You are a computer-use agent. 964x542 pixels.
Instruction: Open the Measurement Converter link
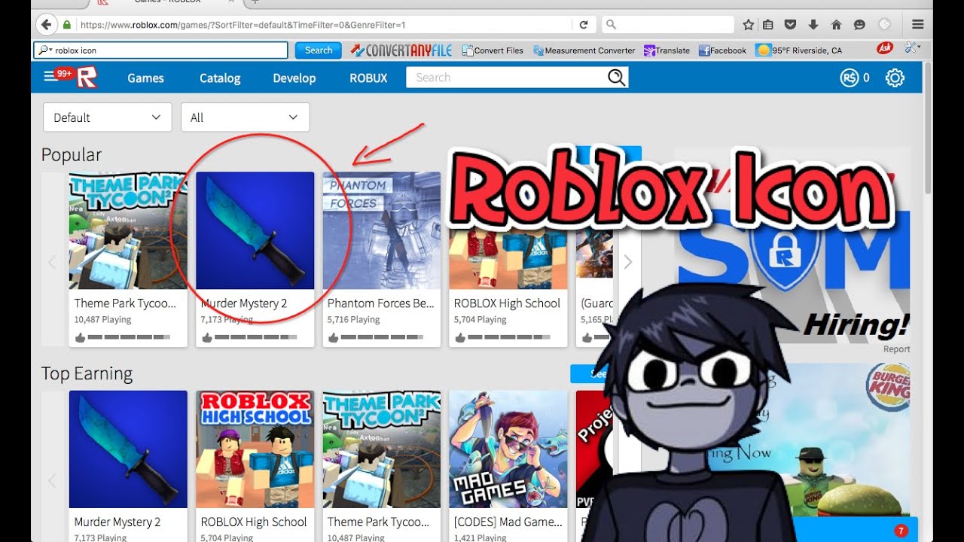[584, 50]
